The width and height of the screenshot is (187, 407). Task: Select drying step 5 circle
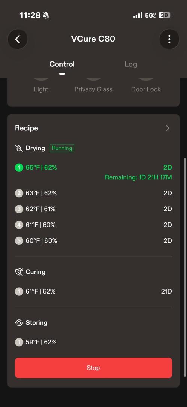(x=19, y=241)
